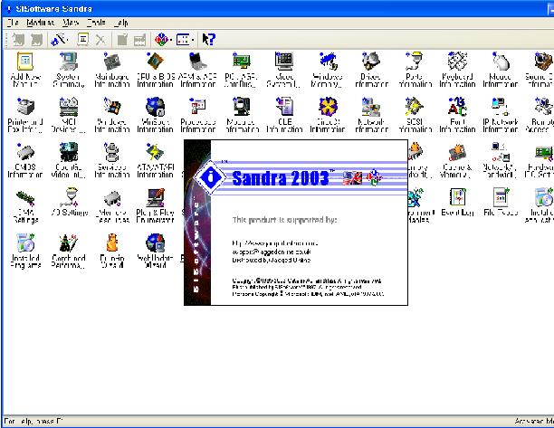This screenshot has height=428, width=554.
Task: Click the view style toolbar icon
Action: (183, 40)
